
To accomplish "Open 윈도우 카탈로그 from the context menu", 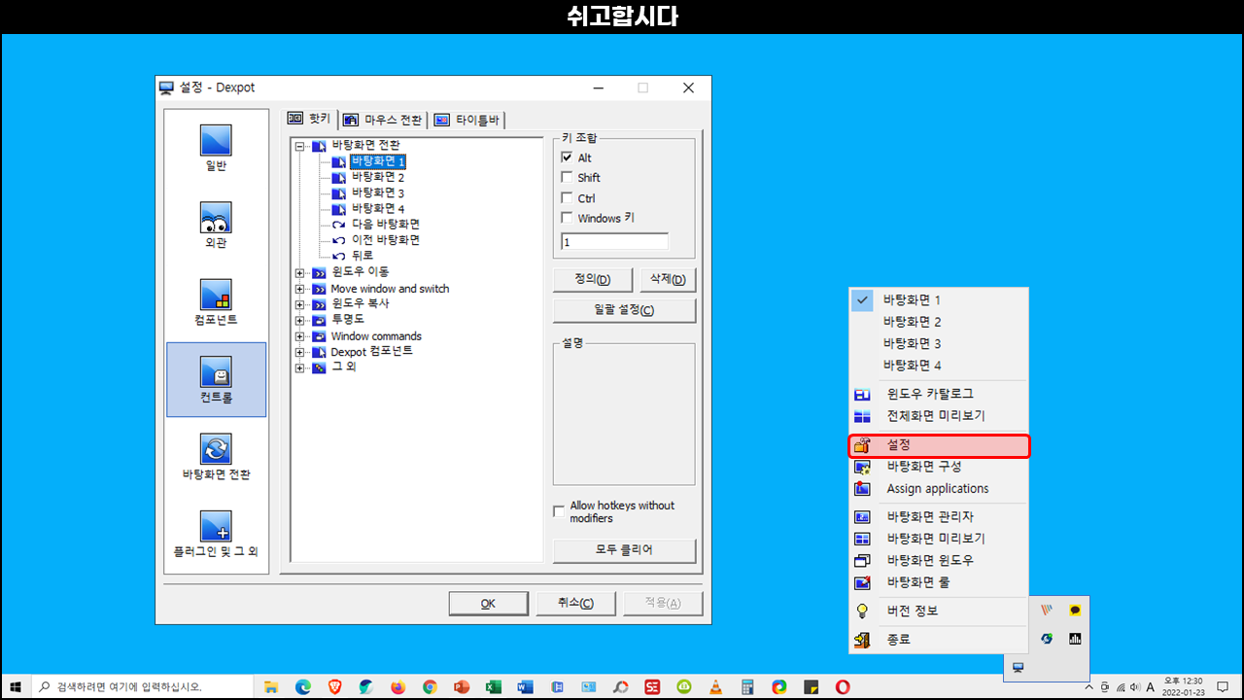I will 939,394.
